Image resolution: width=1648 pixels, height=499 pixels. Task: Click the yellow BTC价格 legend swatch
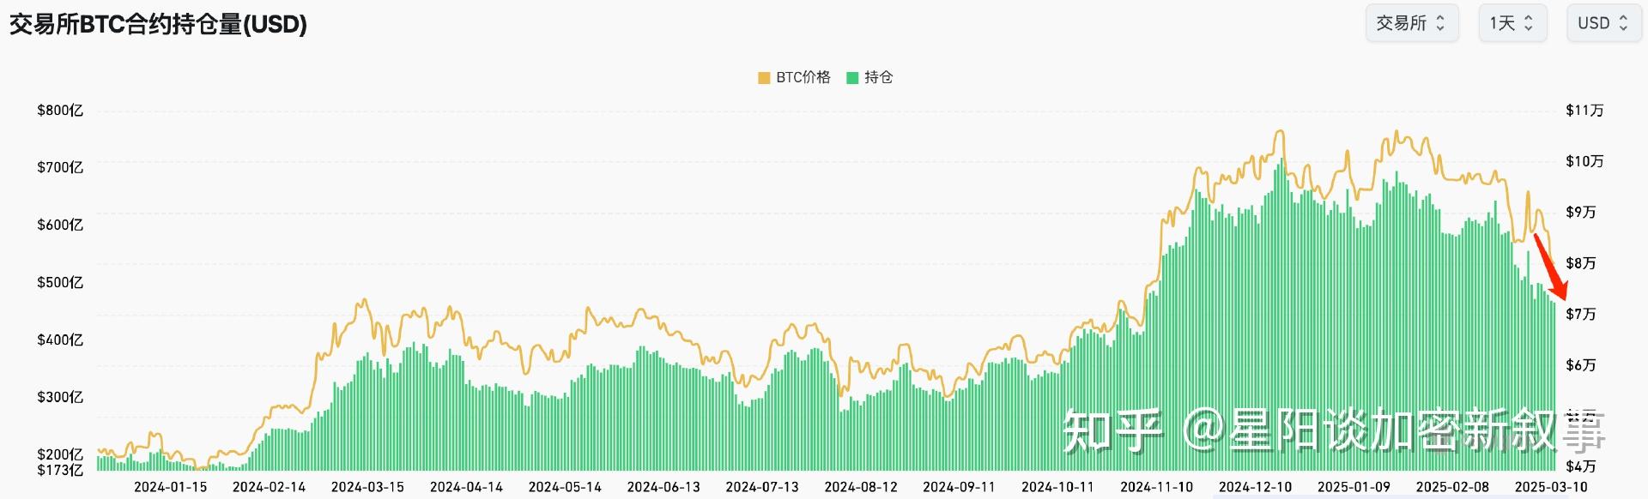click(x=764, y=78)
